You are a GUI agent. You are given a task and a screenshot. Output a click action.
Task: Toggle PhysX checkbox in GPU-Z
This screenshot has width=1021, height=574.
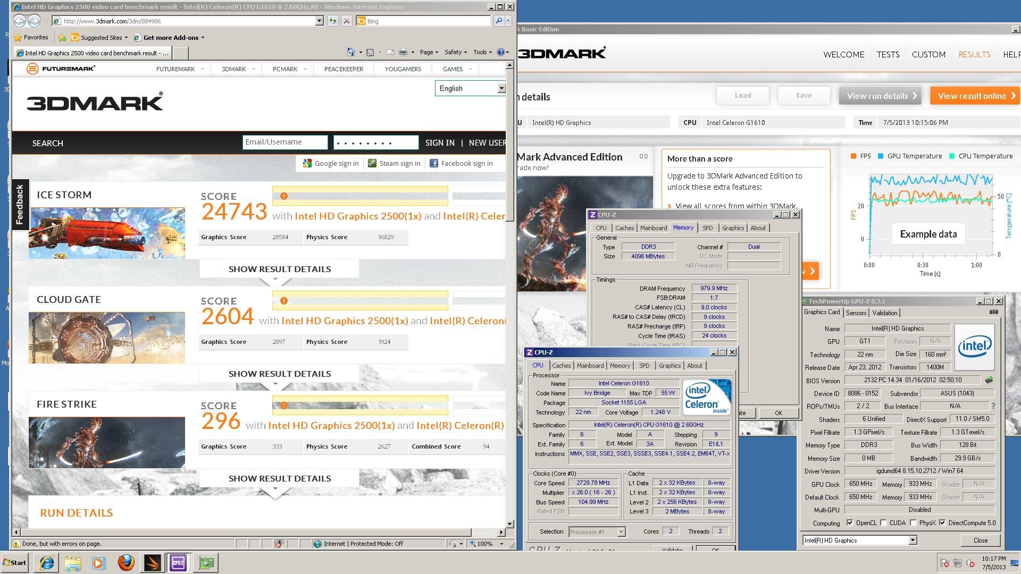[914, 523]
